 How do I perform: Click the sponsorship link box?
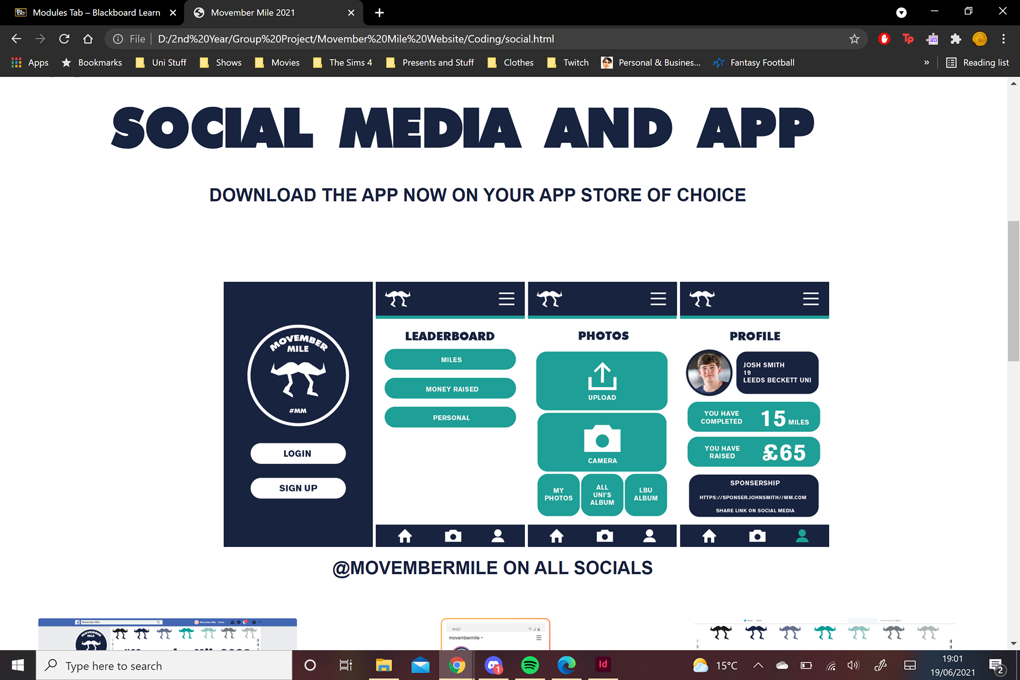pyautogui.click(x=754, y=496)
